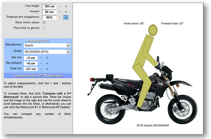The height and width of the screenshot is (139, 211).
Task: Focus the Your height field 183 cm
Action: coord(49,6)
